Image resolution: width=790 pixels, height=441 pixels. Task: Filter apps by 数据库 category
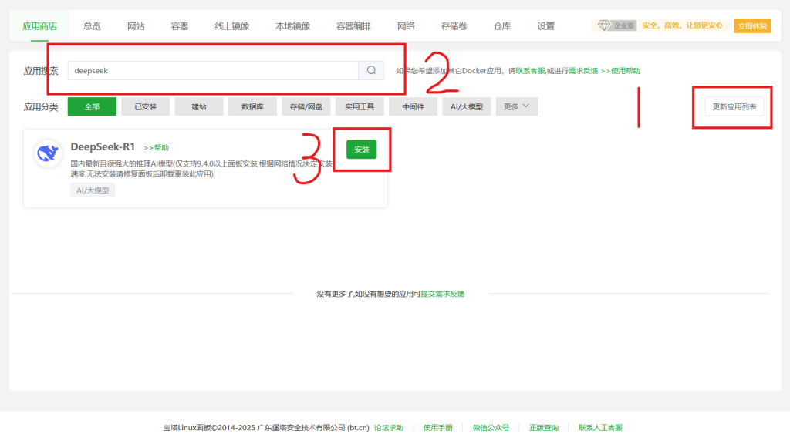tap(252, 106)
